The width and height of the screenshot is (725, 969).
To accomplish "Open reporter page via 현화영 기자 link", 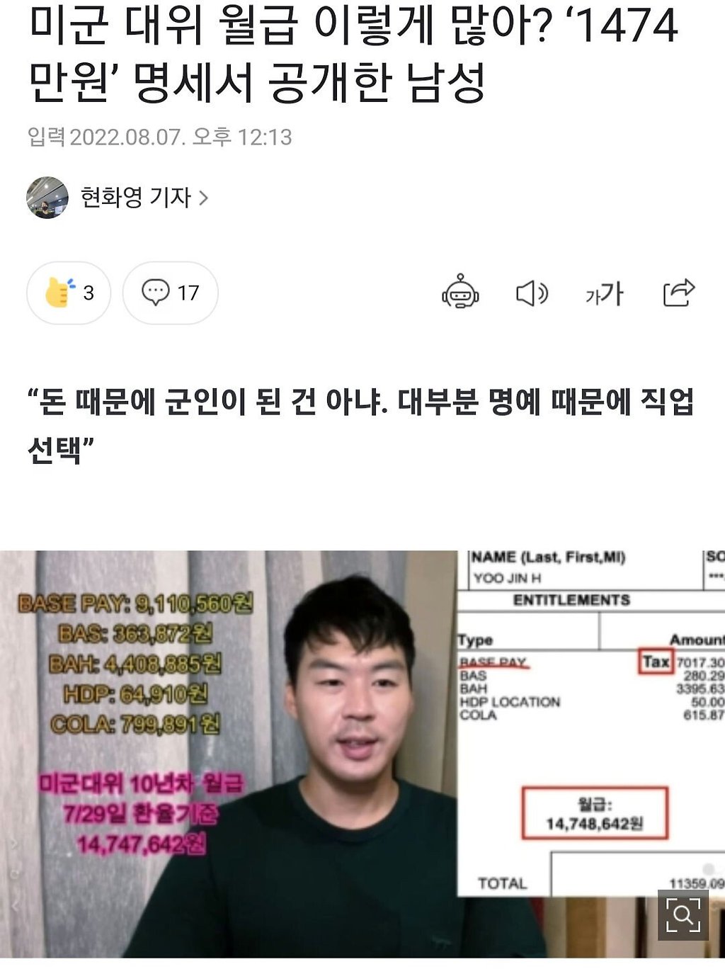I will coord(136,198).
